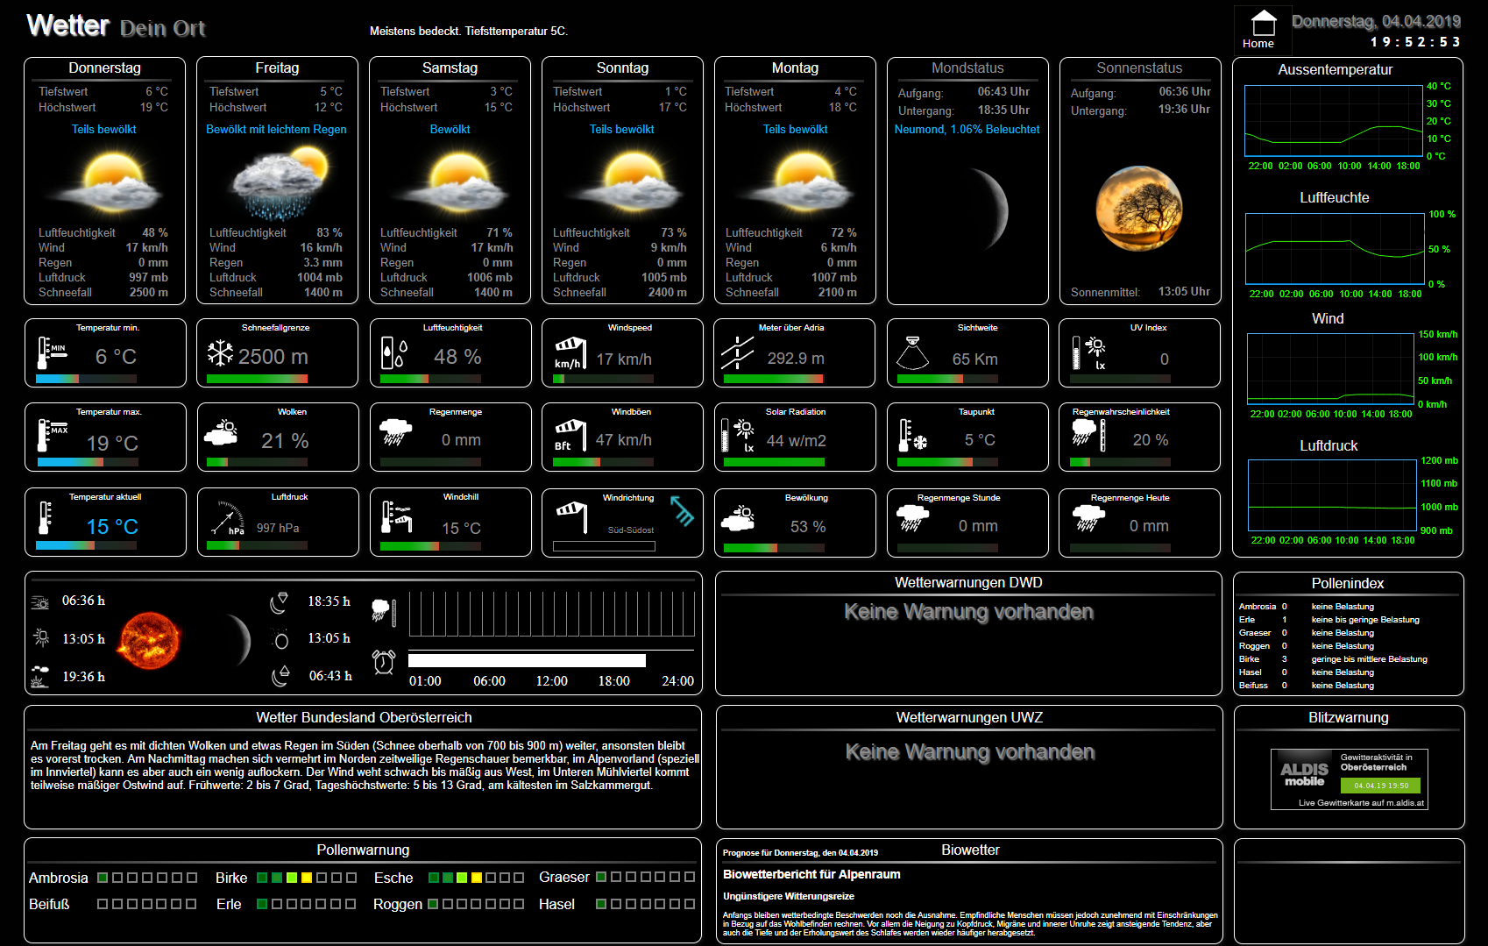
Task: Click the Erle row in Pollenindex
Action: [x=1329, y=620]
